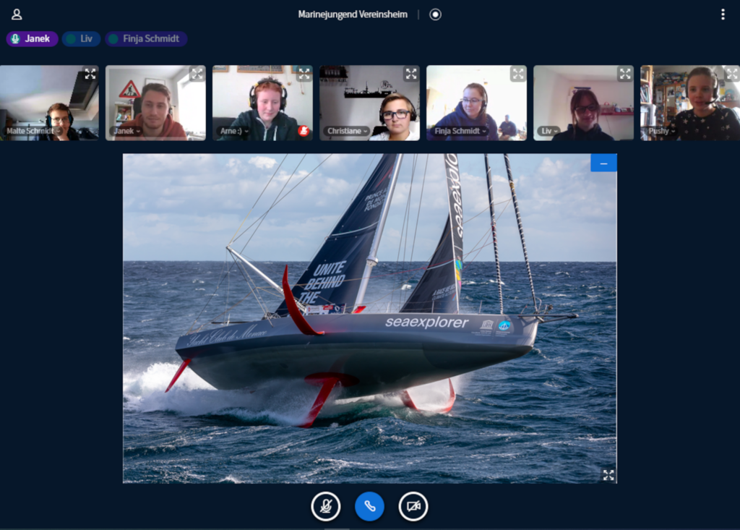Viewport: 740px width, 530px height.
Task: Open Janek's name dropdown on his video
Action: tap(127, 132)
